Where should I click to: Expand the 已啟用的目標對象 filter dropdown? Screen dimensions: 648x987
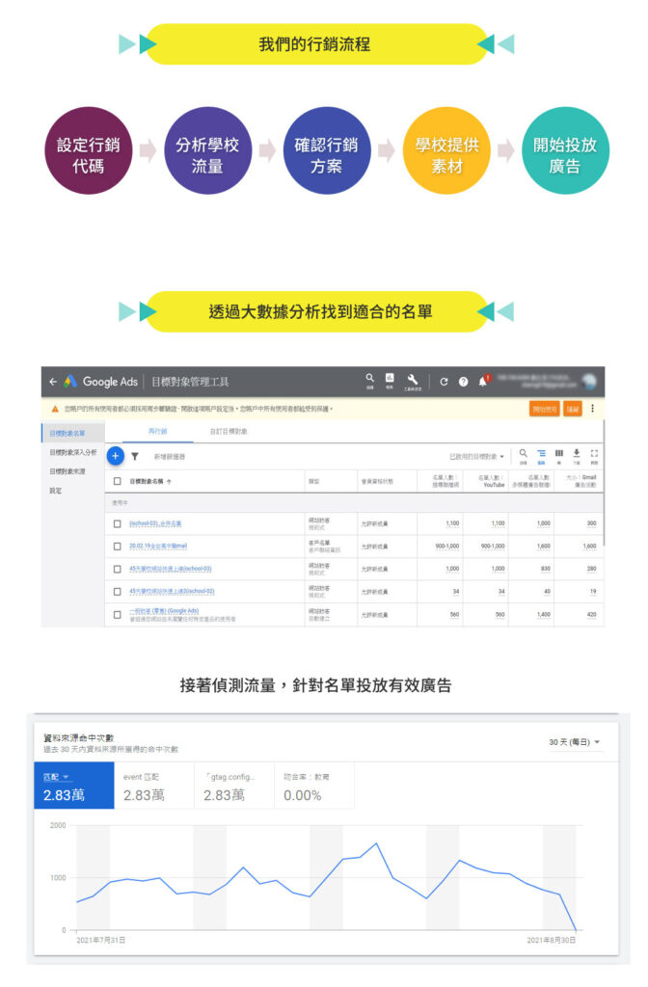click(x=476, y=456)
